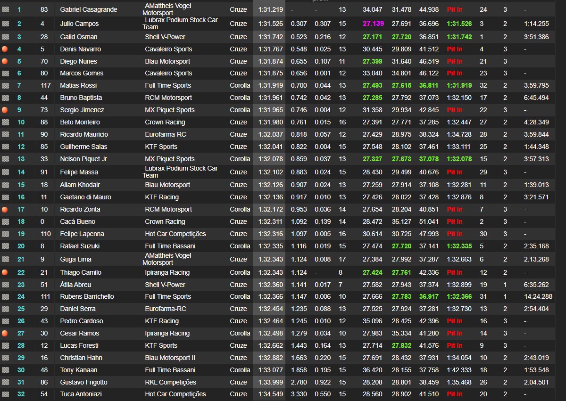
Task: Click car number 51 for Átila Abreu
Action: [44, 285]
